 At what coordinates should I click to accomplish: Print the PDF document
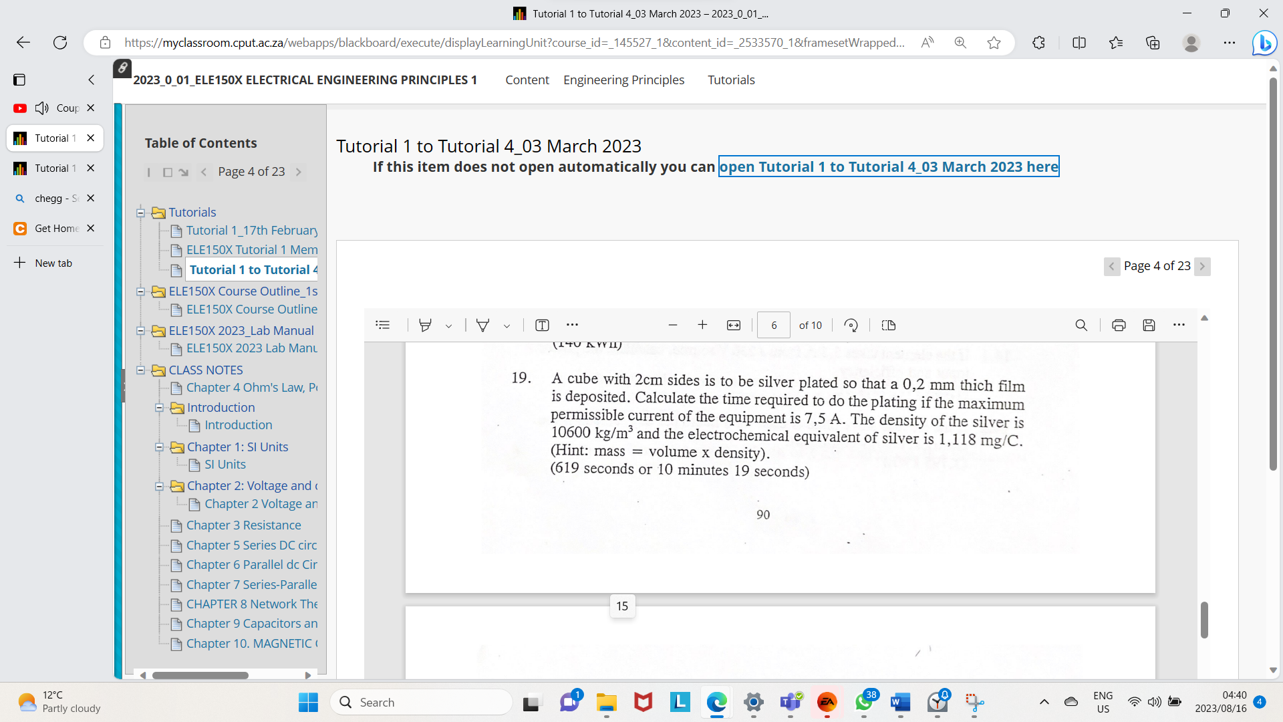tap(1119, 326)
